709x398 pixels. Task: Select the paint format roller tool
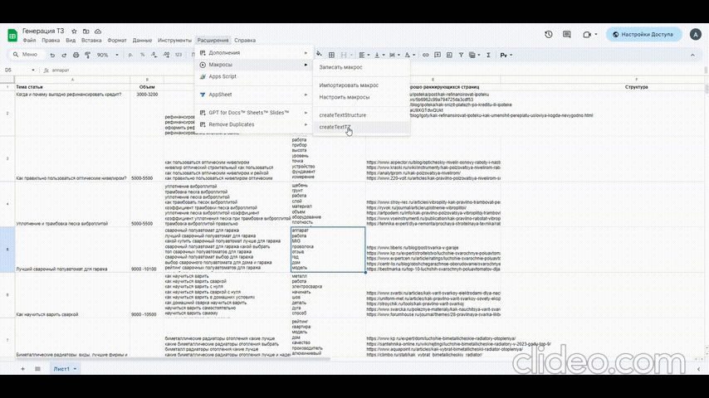pos(86,55)
